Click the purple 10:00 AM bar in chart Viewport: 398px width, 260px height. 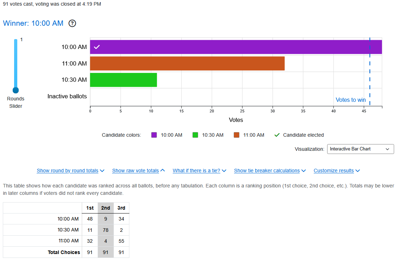click(236, 47)
